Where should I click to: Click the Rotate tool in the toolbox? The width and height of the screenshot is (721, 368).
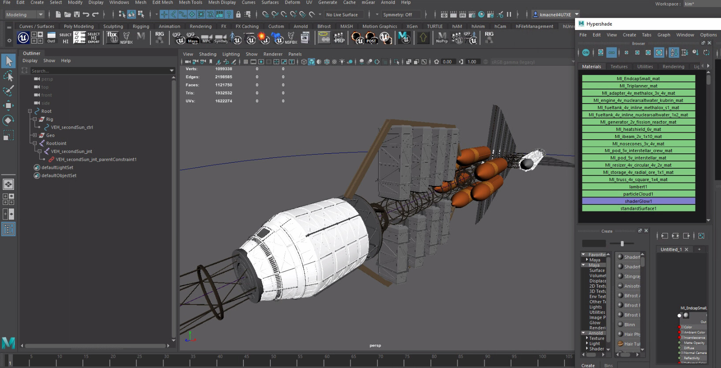(8, 120)
